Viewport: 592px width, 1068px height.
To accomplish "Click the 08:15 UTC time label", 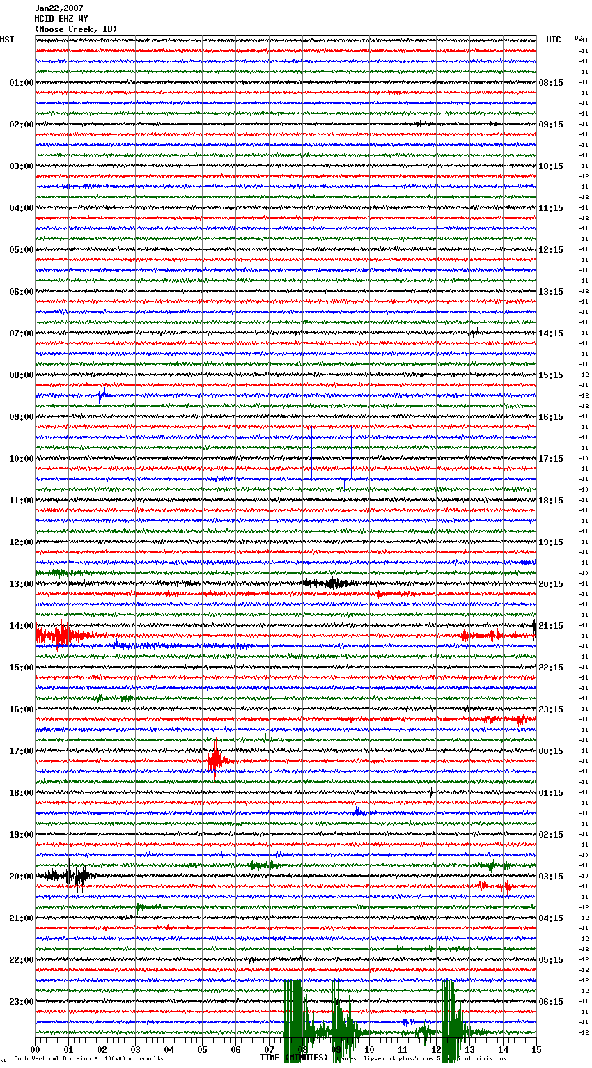I will (551, 83).
